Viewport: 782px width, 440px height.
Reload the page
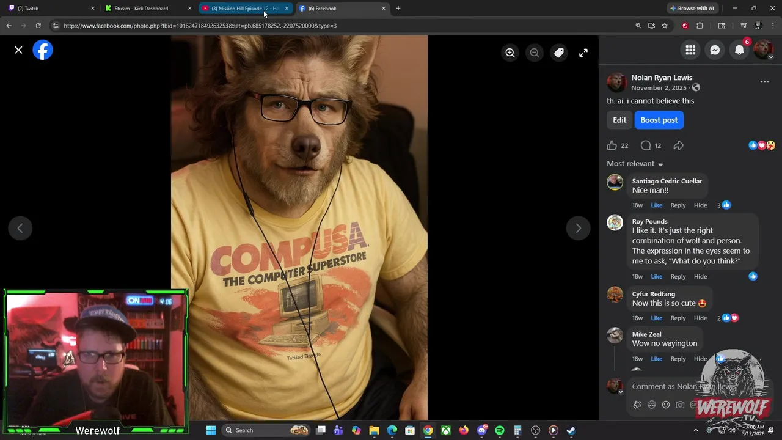pyautogui.click(x=38, y=26)
